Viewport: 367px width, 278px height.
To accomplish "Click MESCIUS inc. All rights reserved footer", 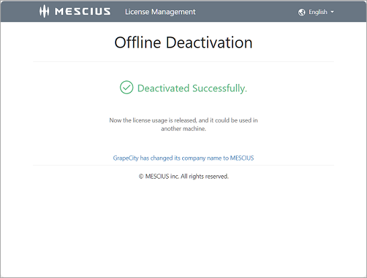I will pyautogui.click(x=187, y=177).
